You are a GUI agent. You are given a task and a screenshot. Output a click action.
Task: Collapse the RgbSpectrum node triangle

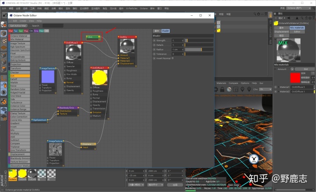pos(32,120)
